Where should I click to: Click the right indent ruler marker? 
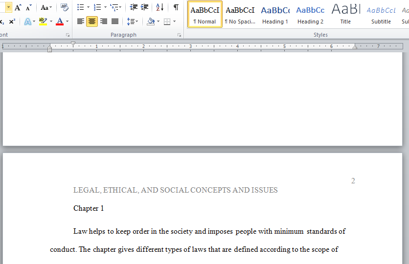355,47
